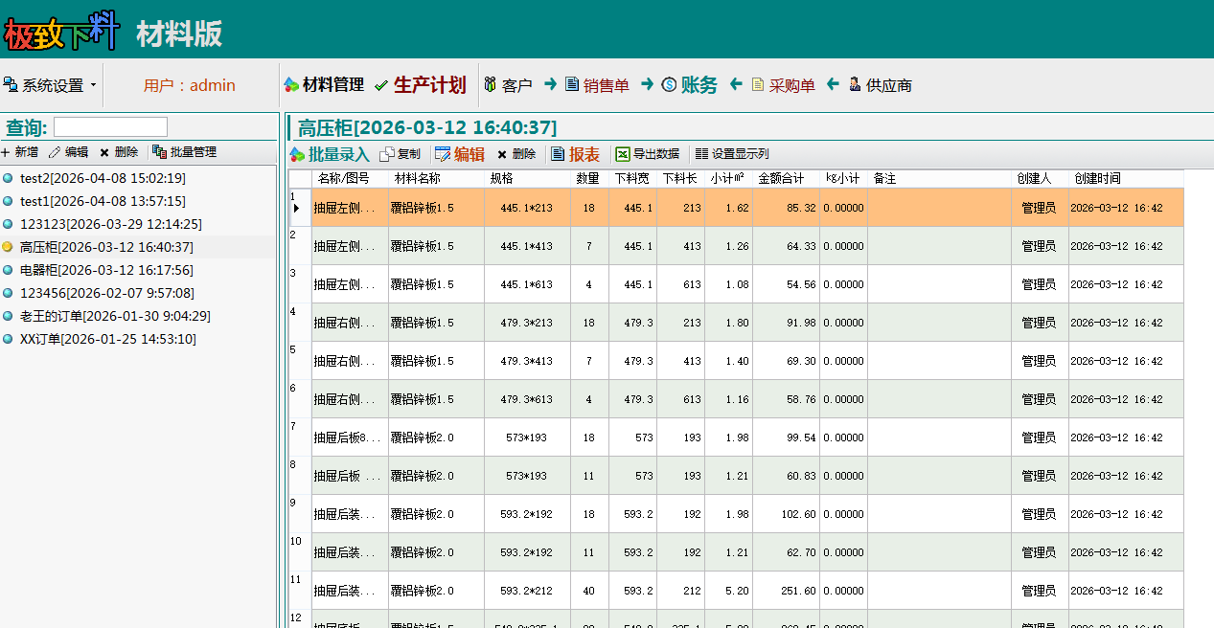Screen dimensions: 1214x628
Task: Click 删除 button in main toolbar
Action: 516,154
